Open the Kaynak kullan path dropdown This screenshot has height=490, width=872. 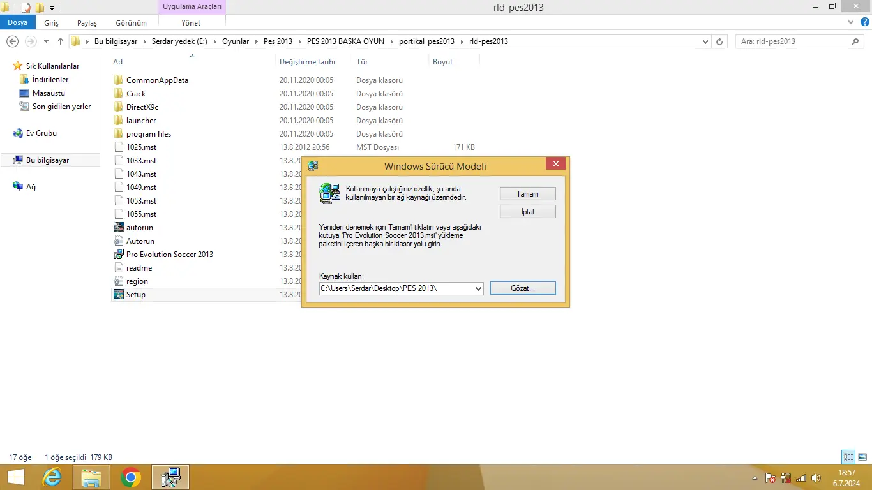478,288
